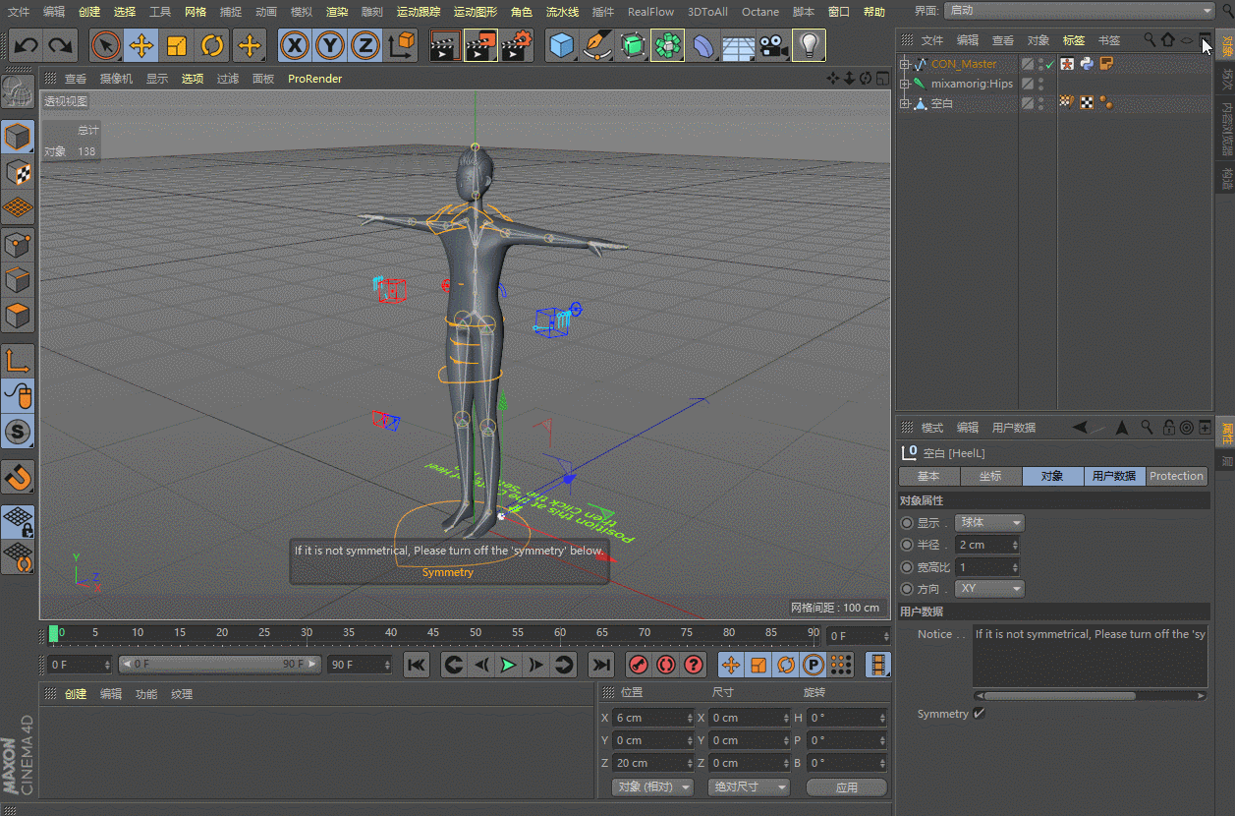The image size is (1235, 816).
Task: Open 选项 menu in viewport
Action: pos(193,79)
